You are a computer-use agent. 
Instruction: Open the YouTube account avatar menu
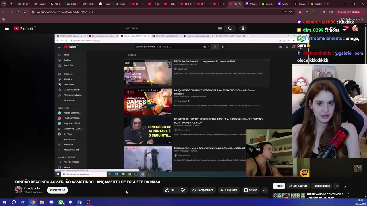[355, 28]
